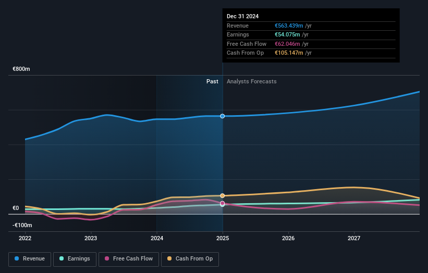The image size is (428, 273).
Task: Click the 2022 x-axis label
Action: (25, 238)
